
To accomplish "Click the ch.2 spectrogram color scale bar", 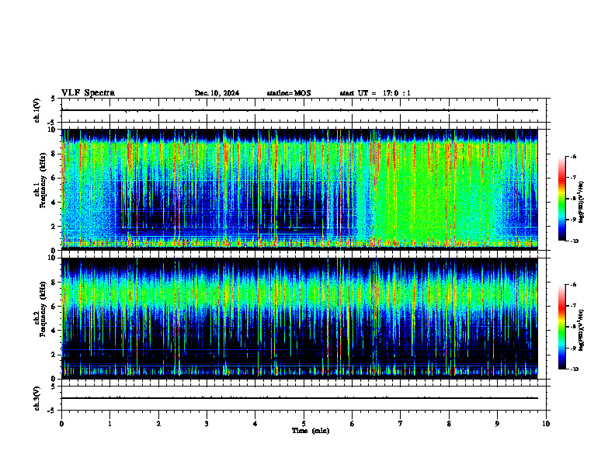I will click(x=561, y=327).
